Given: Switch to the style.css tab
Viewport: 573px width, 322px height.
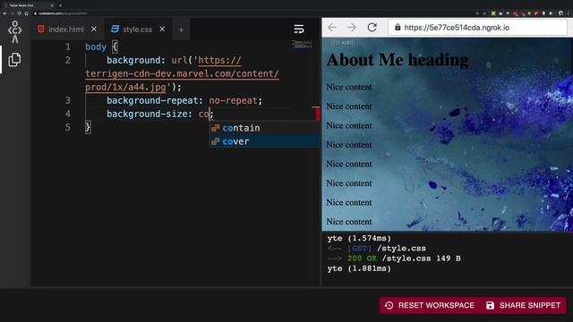Looking at the screenshot, I should (x=137, y=30).
